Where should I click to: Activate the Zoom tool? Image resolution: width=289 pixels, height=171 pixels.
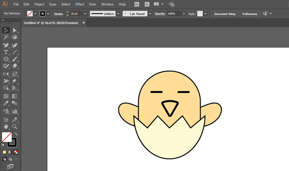point(15,127)
